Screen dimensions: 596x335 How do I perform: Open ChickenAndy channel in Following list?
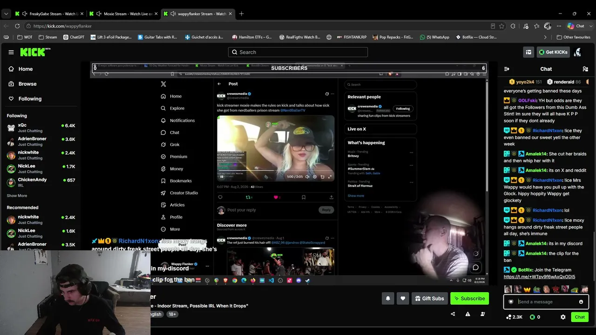41,182
